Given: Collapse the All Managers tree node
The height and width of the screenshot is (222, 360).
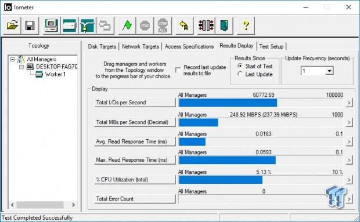Looking at the screenshot, I should 12,59.
